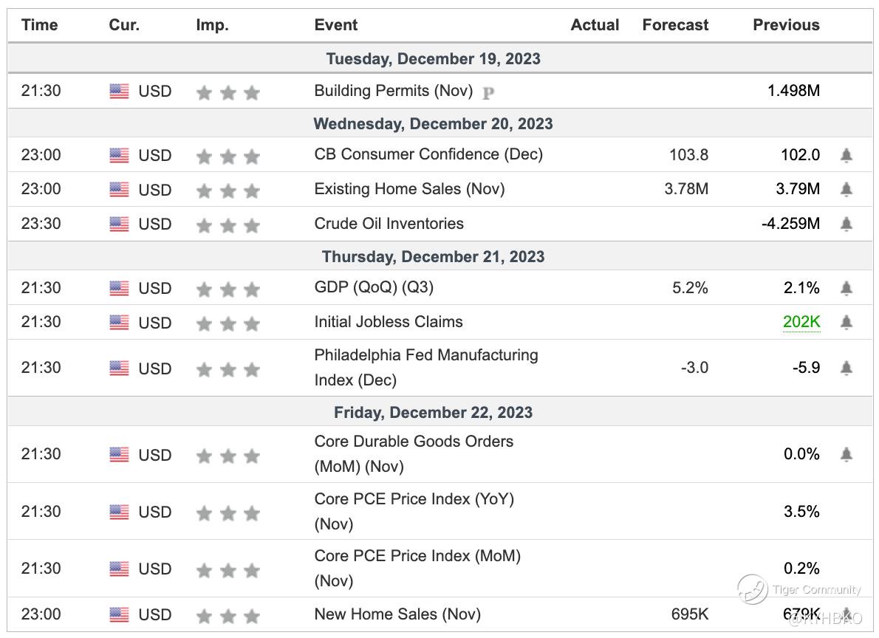Click the Previous column header
Viewport: 879px width, 638px height.
click(x=786, y=25)
